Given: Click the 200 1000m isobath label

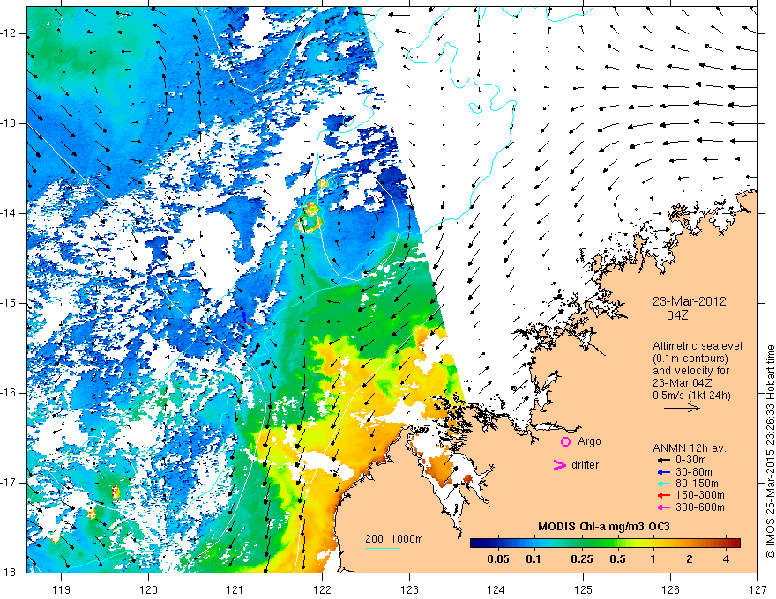Looking at the screenshot, I should pos(394,539).
